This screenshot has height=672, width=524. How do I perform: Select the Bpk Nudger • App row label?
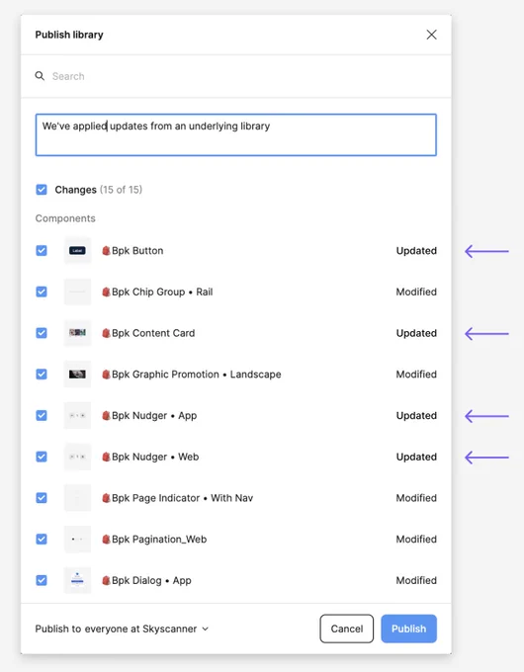(x=154, y=416)
